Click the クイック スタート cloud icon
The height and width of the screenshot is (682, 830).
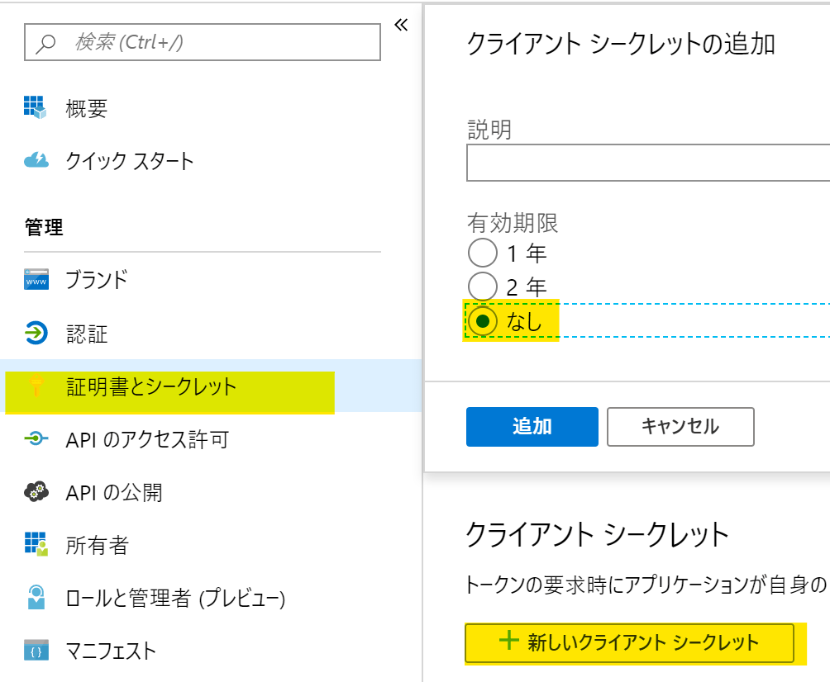(36, 160)
